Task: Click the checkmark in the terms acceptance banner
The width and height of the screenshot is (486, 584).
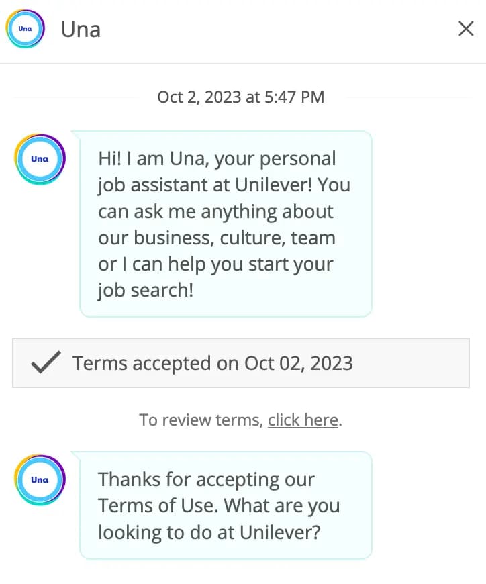Action: 45,362
